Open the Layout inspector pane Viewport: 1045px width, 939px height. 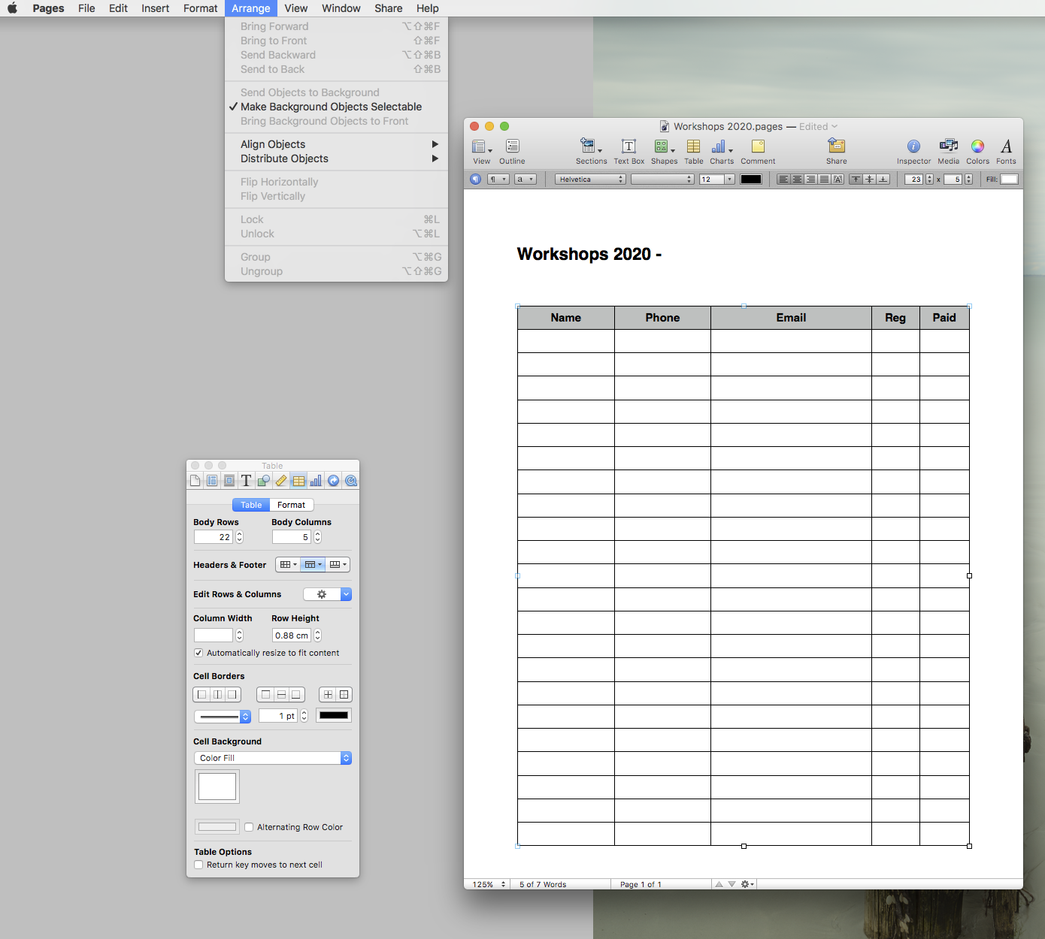tap(212, 481)
